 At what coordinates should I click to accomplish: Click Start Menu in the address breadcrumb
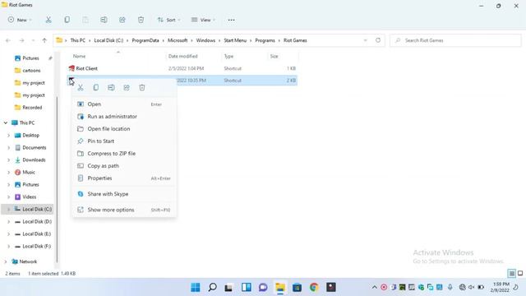point(235,40)
